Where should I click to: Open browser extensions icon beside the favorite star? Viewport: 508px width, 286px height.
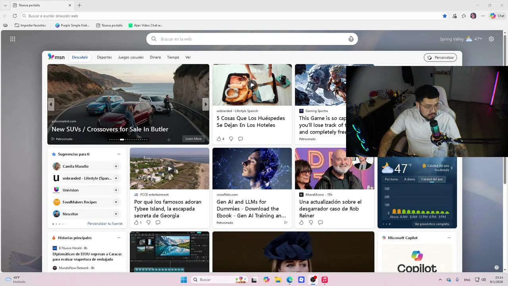point(454,16)
